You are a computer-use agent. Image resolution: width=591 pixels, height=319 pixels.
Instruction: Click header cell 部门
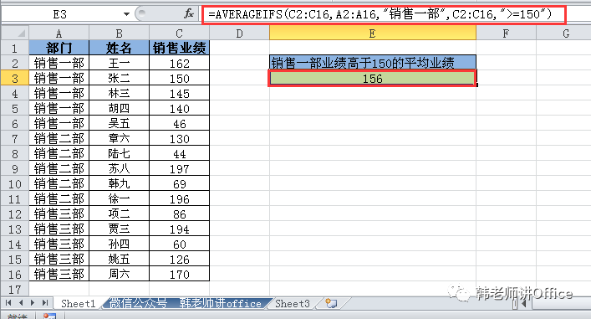point(59,48)
